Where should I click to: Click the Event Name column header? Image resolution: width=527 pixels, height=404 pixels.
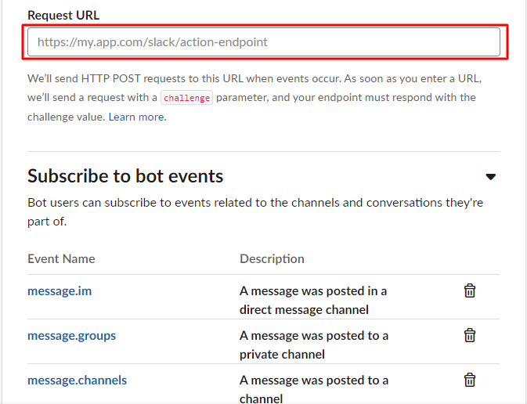click(61, 259)
